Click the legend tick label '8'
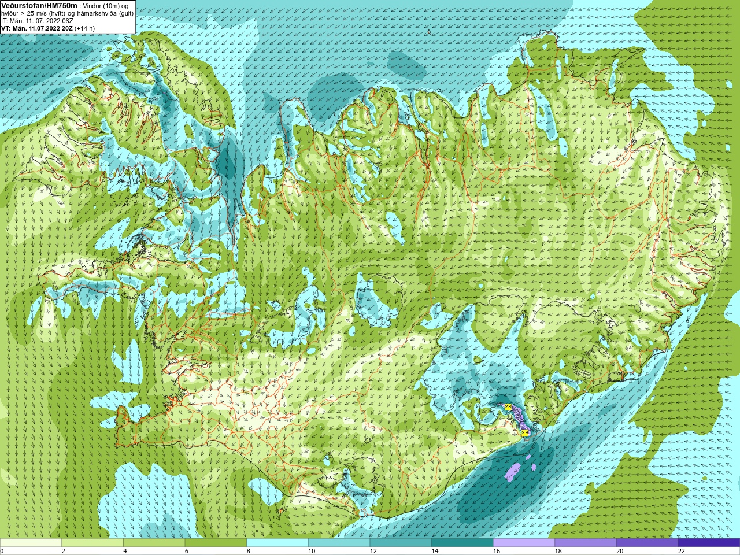 tap(248, 552)
